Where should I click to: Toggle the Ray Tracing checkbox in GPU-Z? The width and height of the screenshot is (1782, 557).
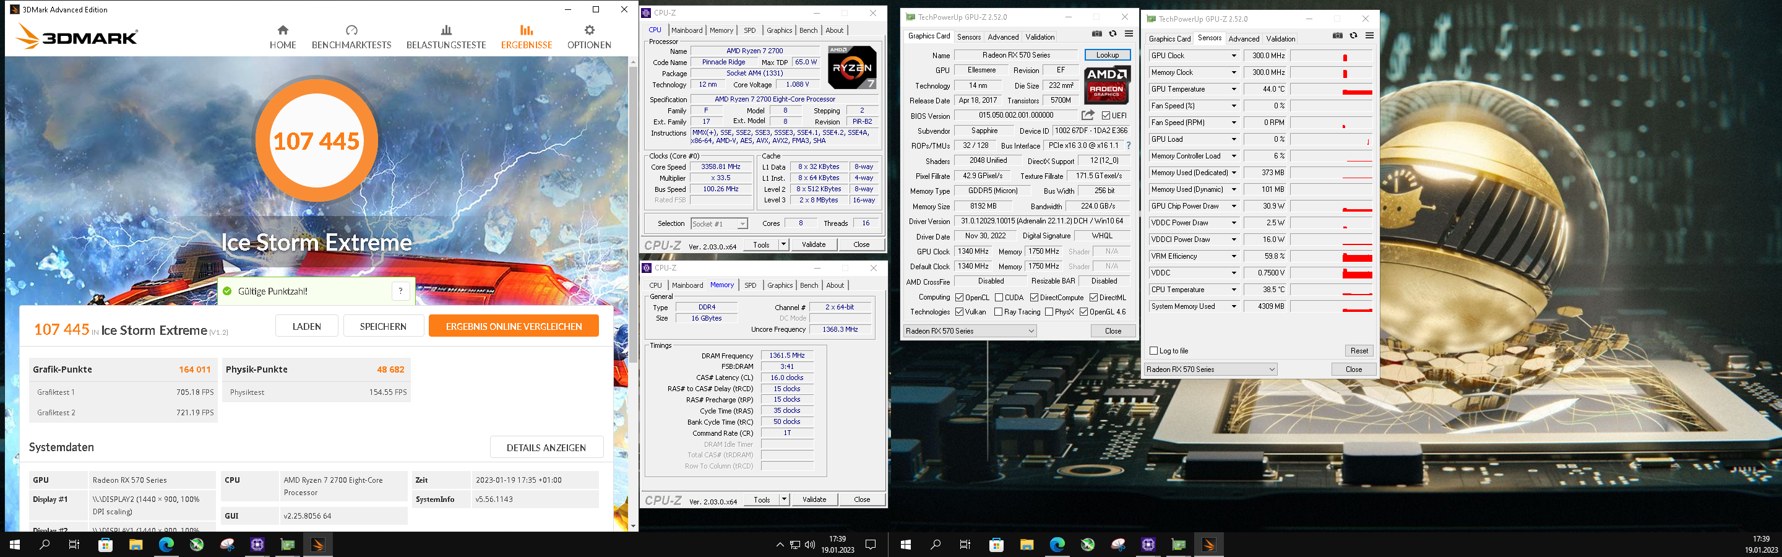click(x=998, y=312)
